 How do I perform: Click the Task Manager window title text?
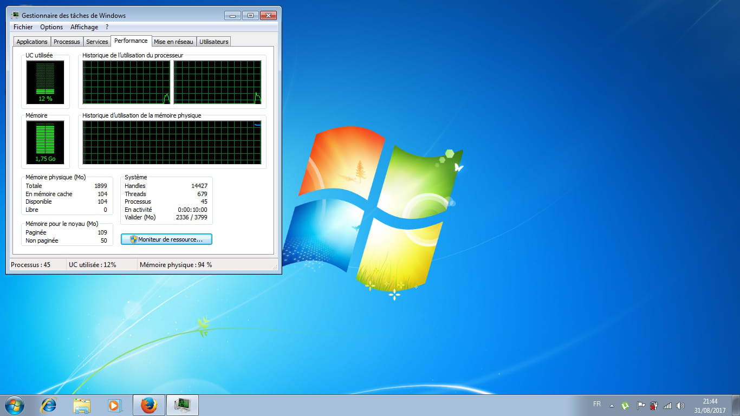pyautogui.click(x=74, y=16)
